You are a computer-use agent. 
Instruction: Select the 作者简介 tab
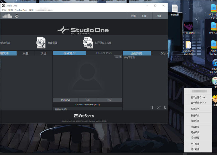[x=69, y=53]
